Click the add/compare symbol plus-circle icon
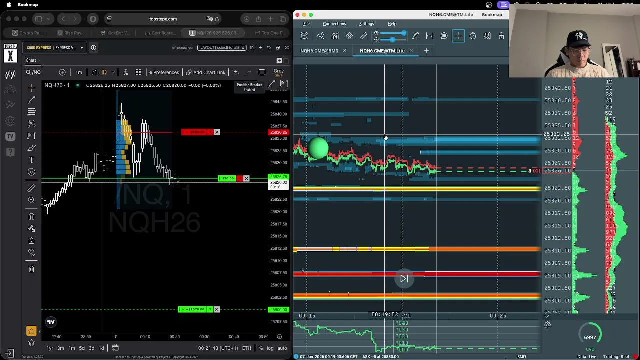 [x=62, y=72]
